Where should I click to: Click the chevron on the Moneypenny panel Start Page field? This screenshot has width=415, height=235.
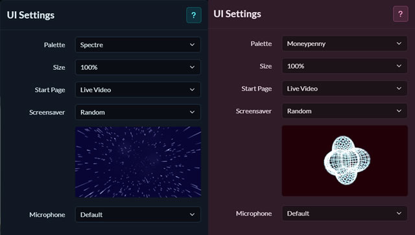(399, 89)
